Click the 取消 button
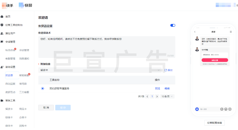238x130 pixels. coord(46,108)
